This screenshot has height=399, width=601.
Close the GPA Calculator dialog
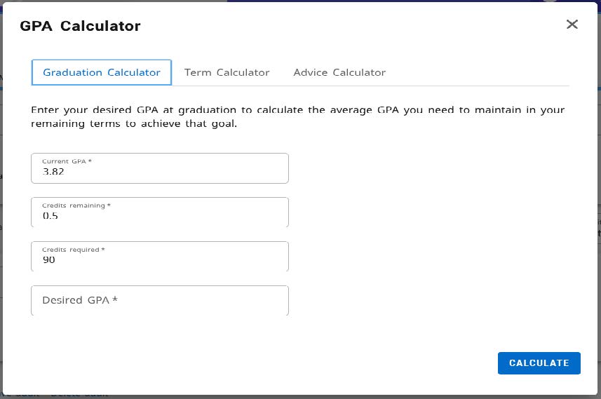coord(572,25)
